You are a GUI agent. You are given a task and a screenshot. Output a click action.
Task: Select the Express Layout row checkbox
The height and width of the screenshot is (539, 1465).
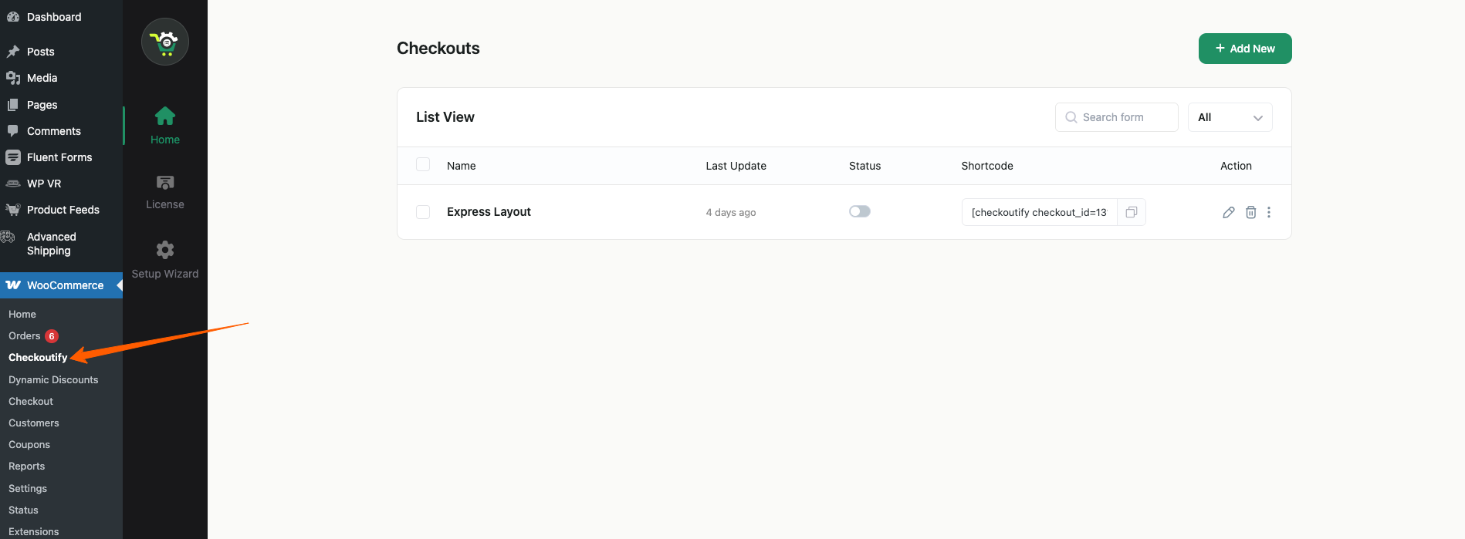pyautogui.click(x=423, y=212)
